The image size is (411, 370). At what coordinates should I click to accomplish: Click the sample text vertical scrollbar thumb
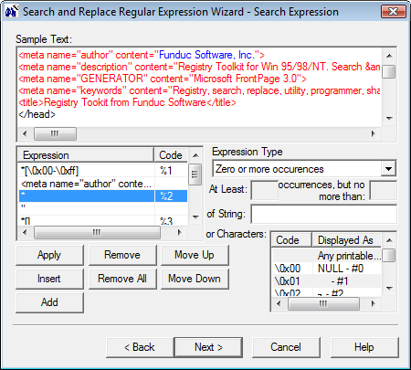pyautogui.click(x=389, y=71)
